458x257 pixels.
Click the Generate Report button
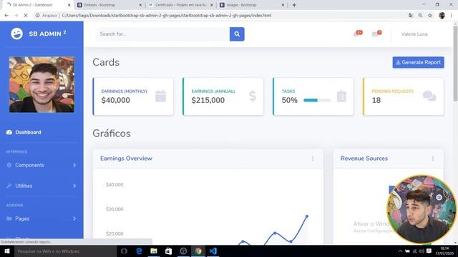tap(418, 62)
